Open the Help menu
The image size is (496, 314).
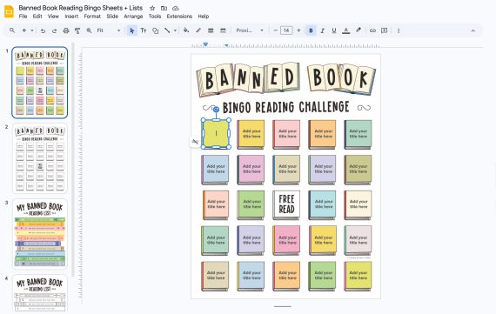click(204, 17)
